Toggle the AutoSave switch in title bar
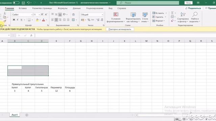 [16, 3]
